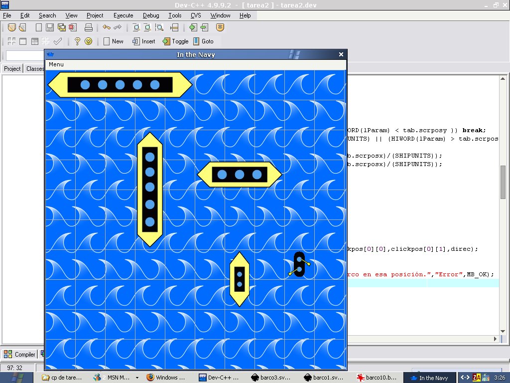
Task: Click the two-unit vertical yellow ship
Action: (x=240, y=279)
